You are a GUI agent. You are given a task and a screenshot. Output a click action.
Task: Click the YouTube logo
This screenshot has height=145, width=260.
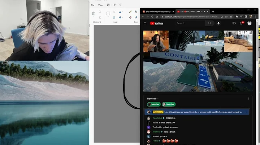coord(157,23)
